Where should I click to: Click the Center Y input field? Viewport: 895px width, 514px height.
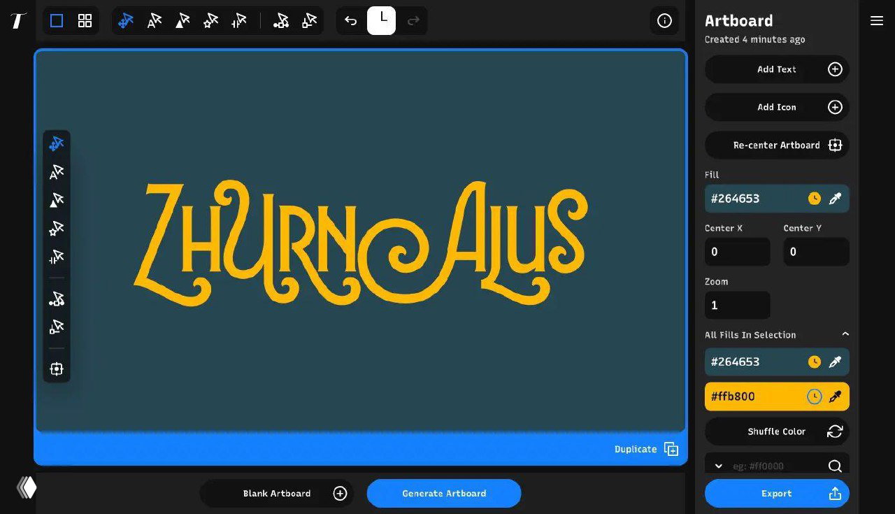point(816,252)
